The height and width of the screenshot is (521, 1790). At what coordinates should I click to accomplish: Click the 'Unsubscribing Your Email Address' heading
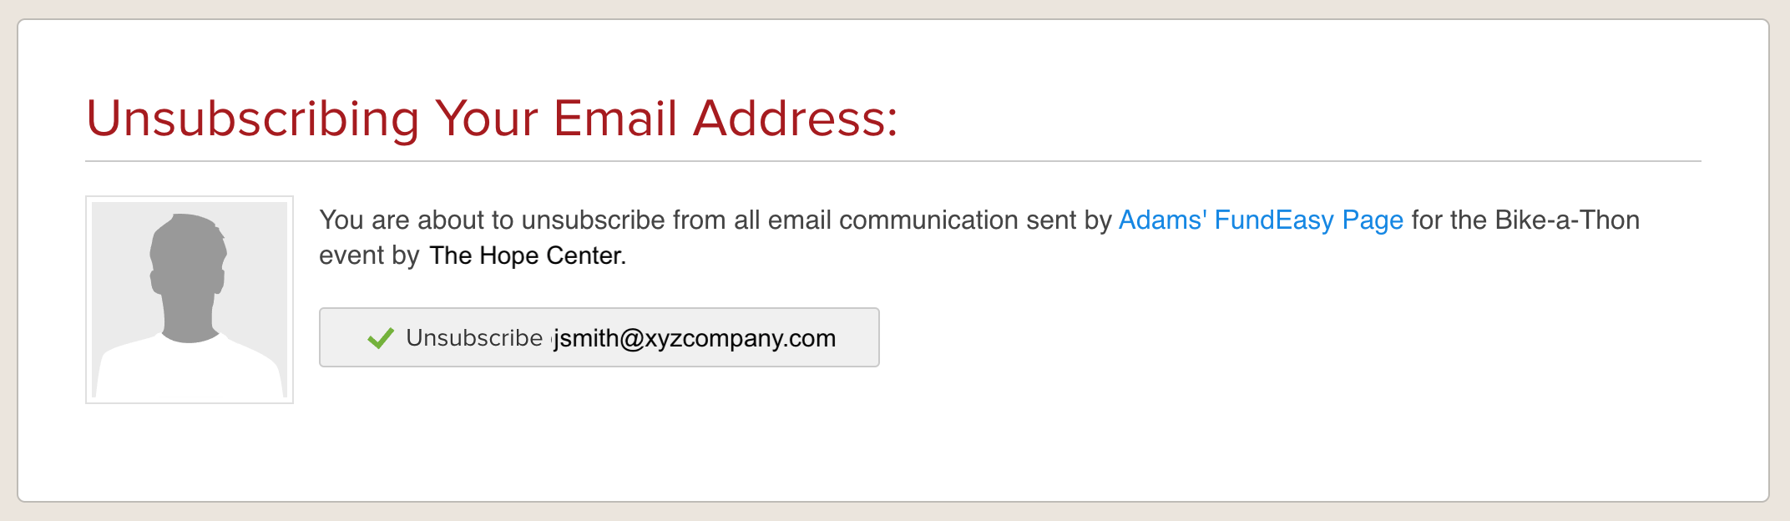492,119
